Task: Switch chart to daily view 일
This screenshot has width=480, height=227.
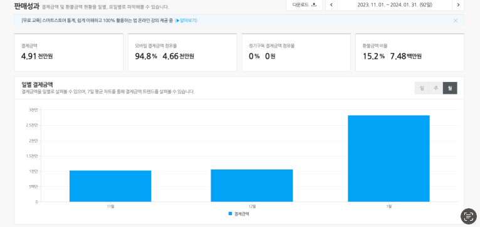Action: tap(422, 88)
